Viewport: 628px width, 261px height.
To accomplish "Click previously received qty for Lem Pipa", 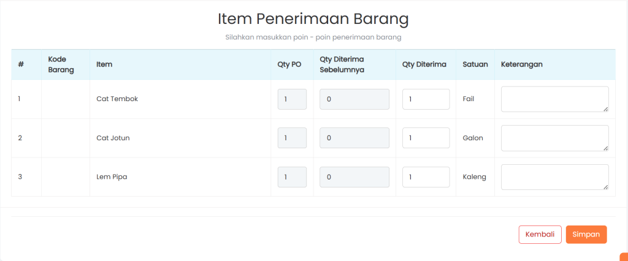I will pos(354,177).
